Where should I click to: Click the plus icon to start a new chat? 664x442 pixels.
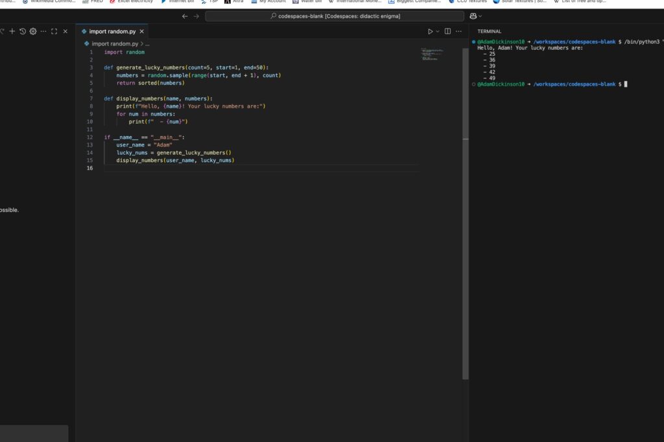[x=12, y=31]
